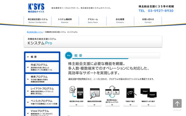The height and width of the screenshot is (116, 186).
Task: Click the arrow beside レイアウトプログラム
Action: [28, 91]
